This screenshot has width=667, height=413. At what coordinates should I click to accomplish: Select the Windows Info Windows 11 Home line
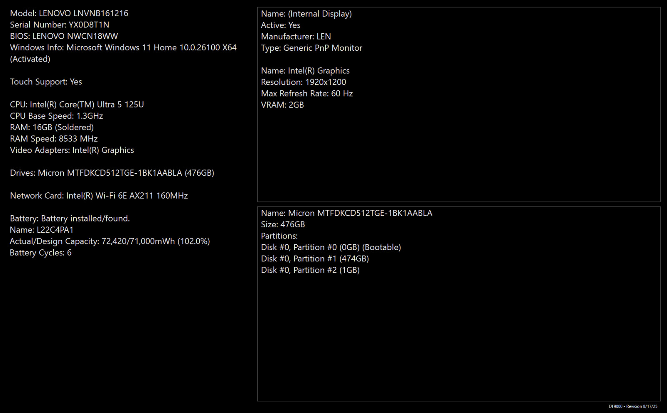(123, 47)
